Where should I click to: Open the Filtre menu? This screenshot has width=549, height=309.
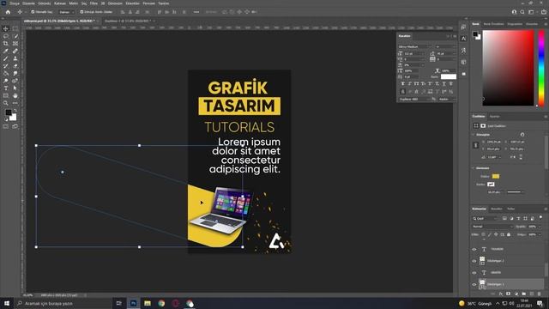[94, 3]
